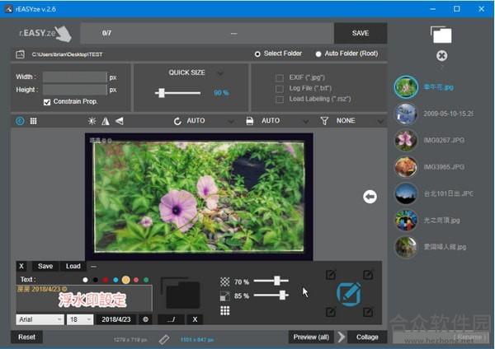495x349 pixels.
Task: Click the watermark panel Load button
Action: point(73,266)
